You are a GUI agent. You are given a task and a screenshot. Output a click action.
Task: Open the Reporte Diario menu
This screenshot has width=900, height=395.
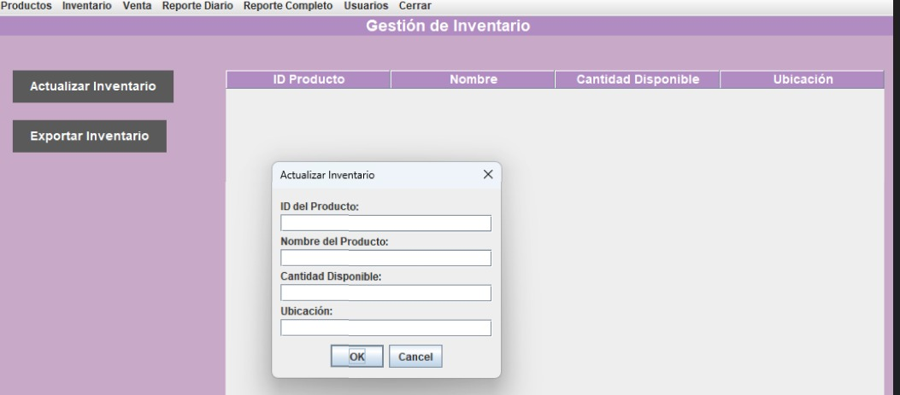click(197, 6)
